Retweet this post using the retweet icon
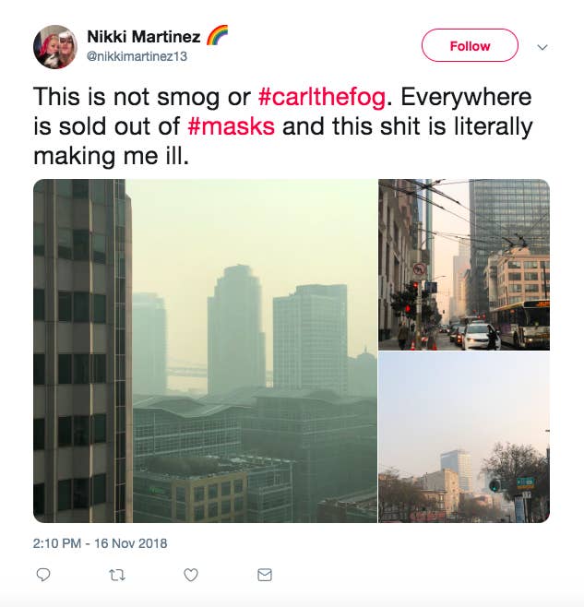 pos(117,575)
